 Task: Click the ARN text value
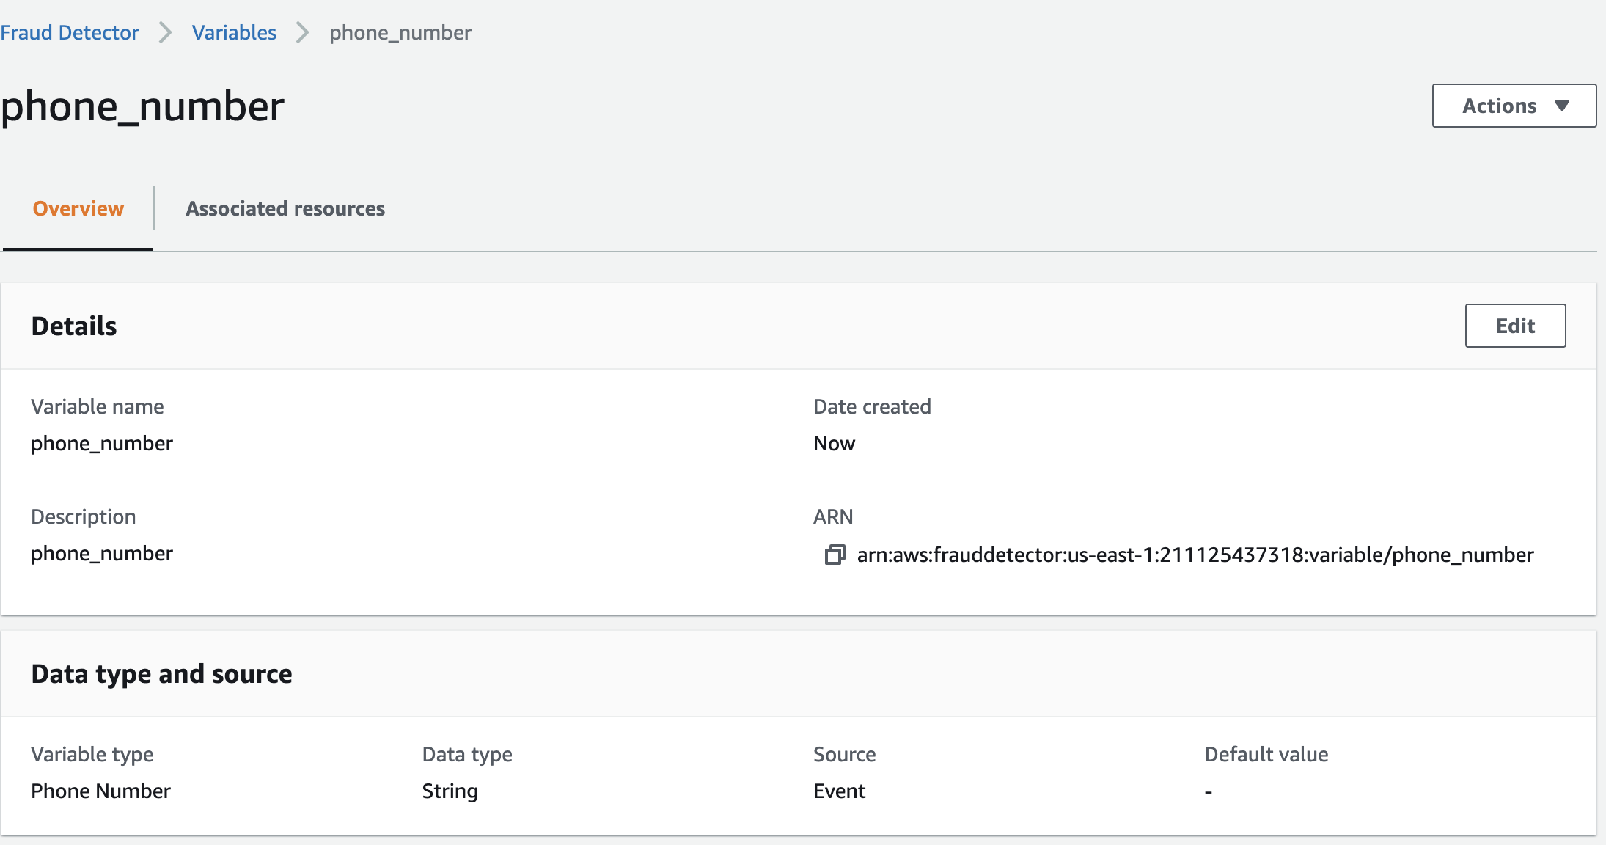click(1195, 555)
